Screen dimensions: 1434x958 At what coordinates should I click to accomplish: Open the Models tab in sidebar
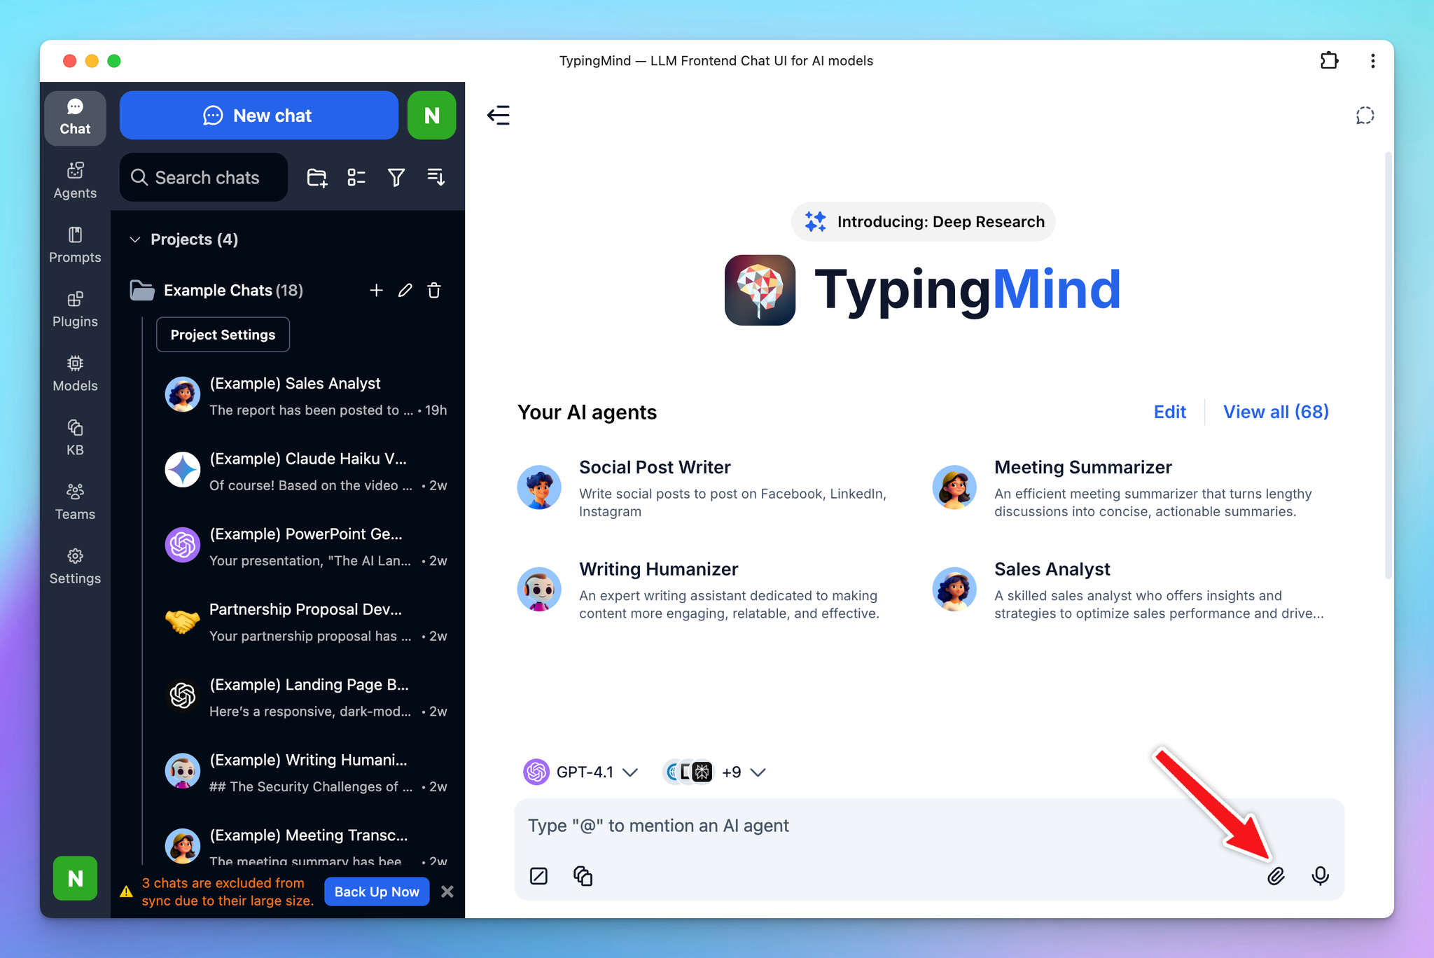coord(75,373)
